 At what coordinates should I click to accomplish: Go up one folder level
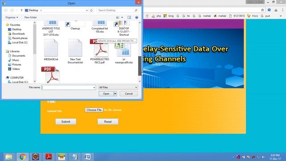(x=21, y=10)
